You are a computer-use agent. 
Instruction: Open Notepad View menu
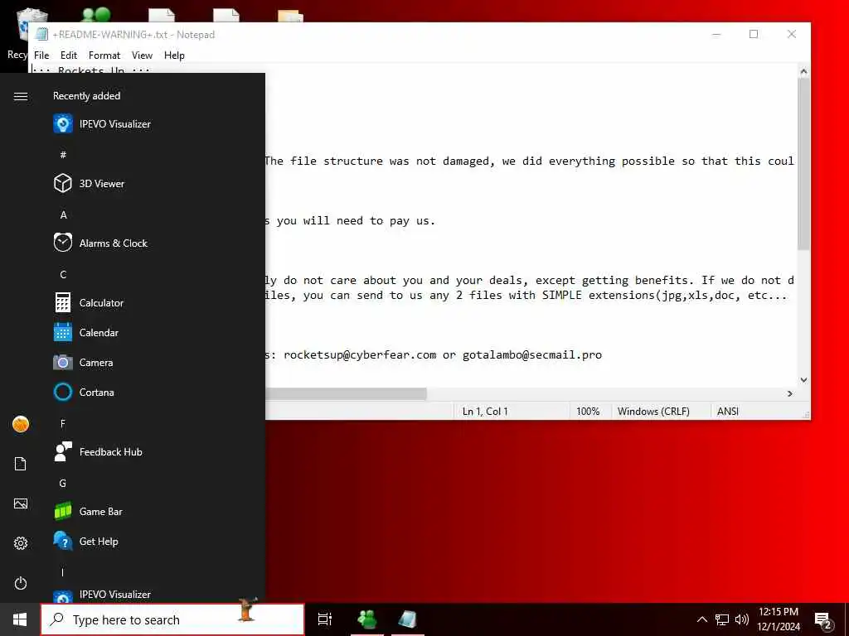coord(142,55)
